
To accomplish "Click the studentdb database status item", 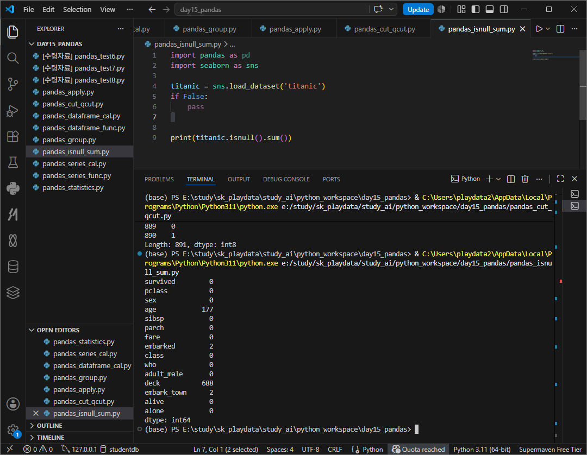I will coord(120,450).
